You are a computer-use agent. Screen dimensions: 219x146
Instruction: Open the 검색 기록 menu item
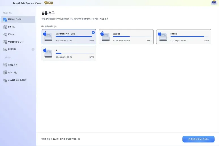click(x=12, y=49)
